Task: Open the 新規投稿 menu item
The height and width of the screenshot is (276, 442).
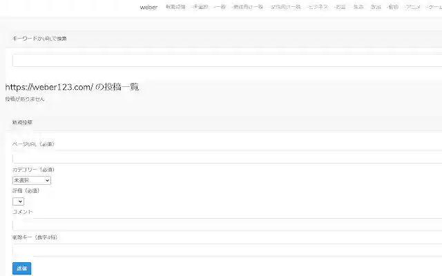Action: (175, 7)
